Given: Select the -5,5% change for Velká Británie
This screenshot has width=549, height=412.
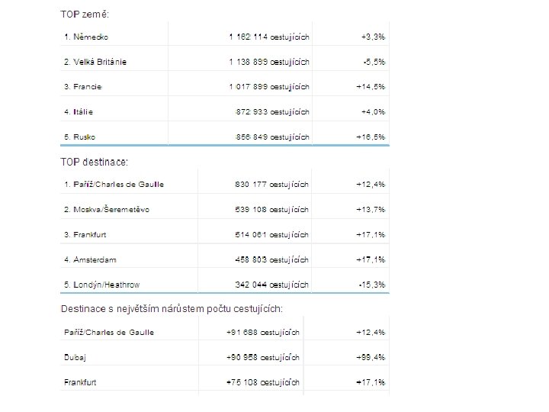Looking at the screenshot, I should [x=373, y=62].
